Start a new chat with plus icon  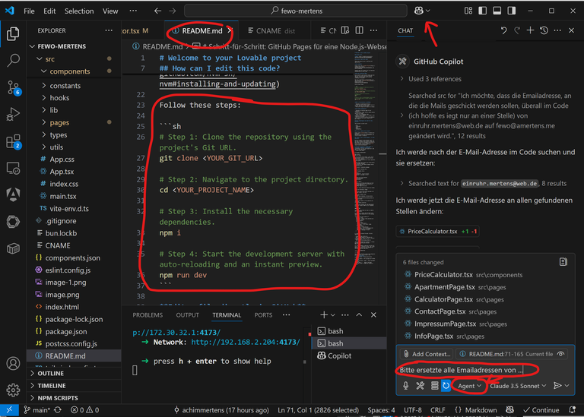(530, 30)
